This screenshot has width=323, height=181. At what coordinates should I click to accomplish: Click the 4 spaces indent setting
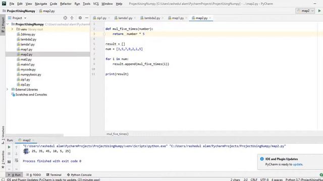277,179
